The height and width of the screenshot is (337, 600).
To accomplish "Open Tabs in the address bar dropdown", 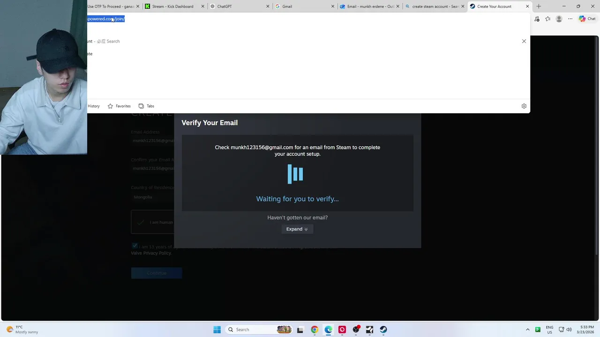I will [146, 106].
